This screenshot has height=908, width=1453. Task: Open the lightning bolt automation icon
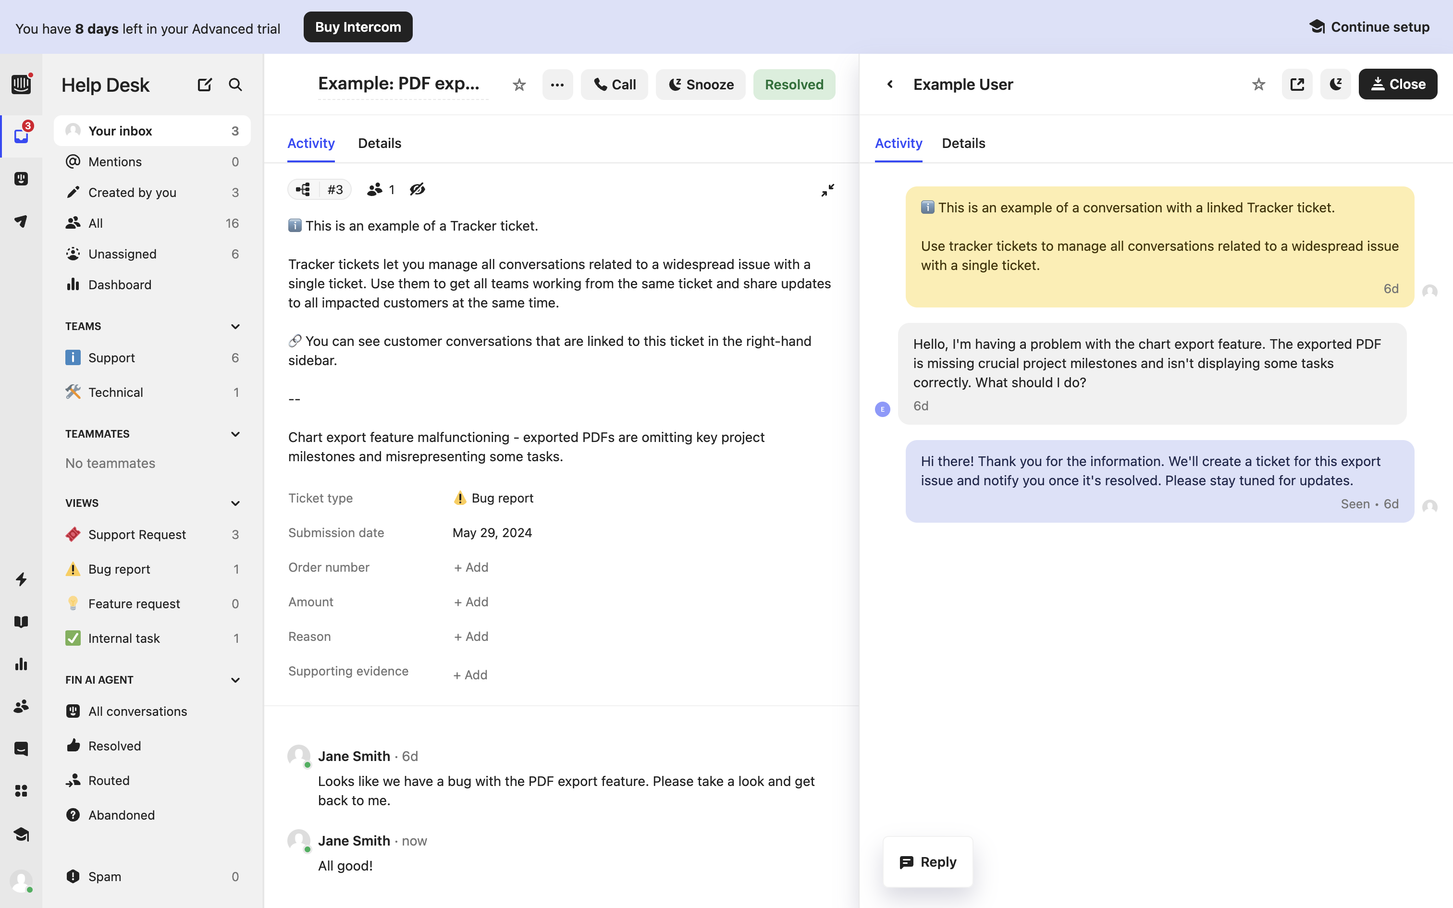[21, 579]
